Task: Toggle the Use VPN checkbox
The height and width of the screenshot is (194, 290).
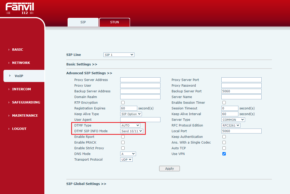Action: tap(224, 154)
